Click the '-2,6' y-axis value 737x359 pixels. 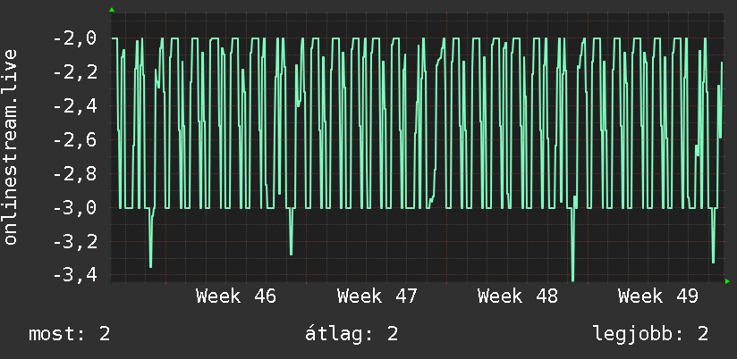pos(75,140)
